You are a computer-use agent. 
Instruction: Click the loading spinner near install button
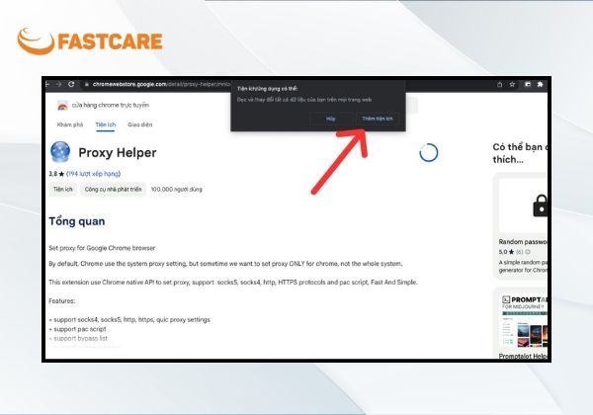point(429,153)
